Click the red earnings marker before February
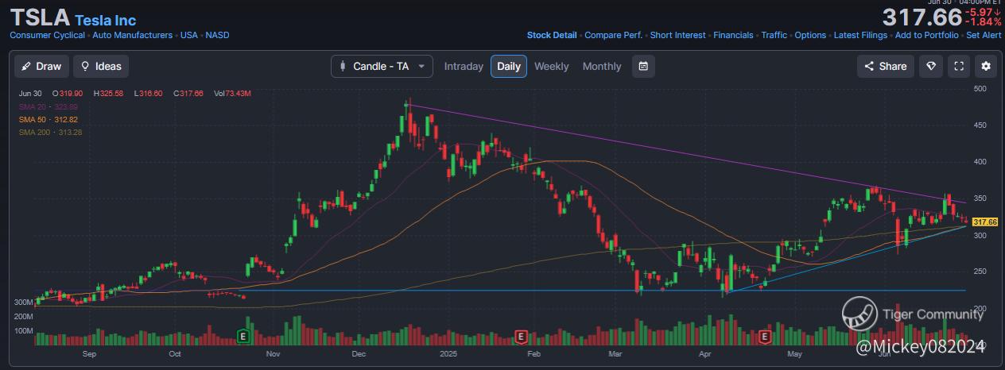The width and height of the screenshot is (1005, 370). coord(521,337)
